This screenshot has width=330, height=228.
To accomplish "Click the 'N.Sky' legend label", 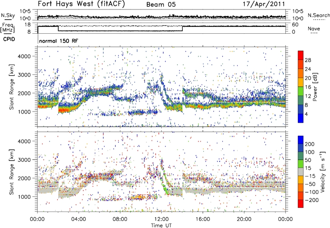I will pos(8,15).
